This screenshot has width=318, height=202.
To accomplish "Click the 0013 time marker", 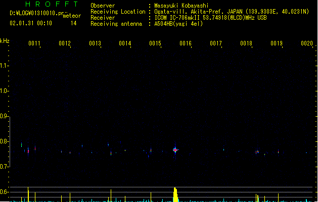I will 95,43.
